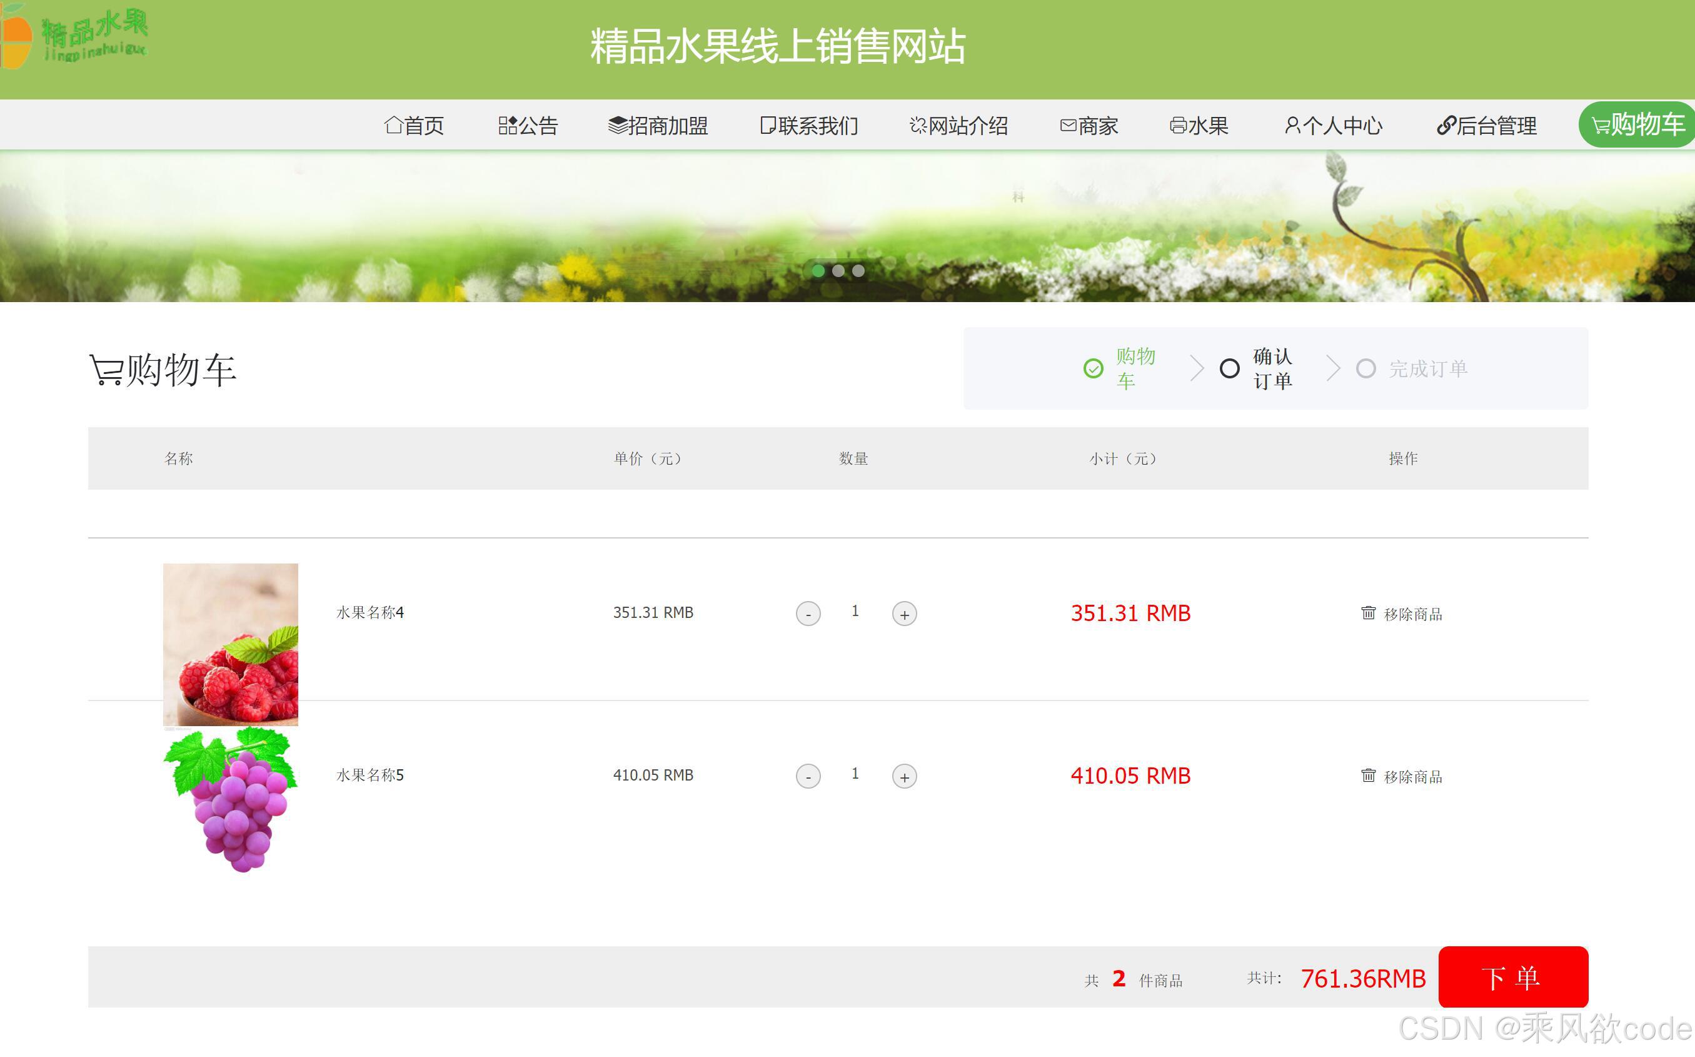Click the link icon beside 后台管理
This screenshot has width=1695, height=1057.
pos(1446,125)
